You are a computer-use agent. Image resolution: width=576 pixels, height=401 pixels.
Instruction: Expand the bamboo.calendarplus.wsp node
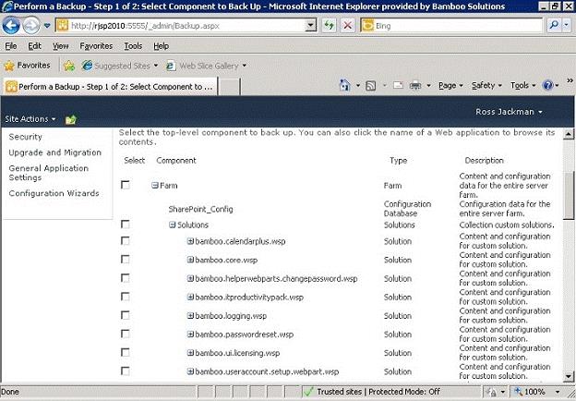190,241
